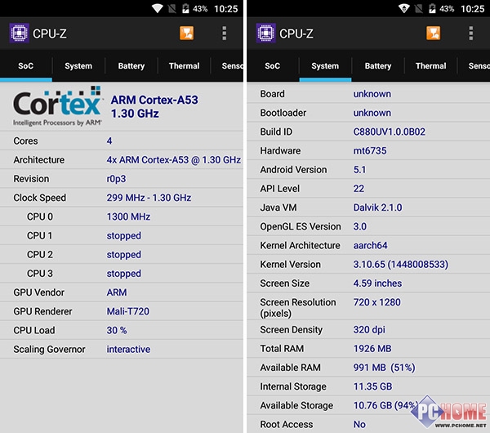This screenshot has width=490, height=433.
Task: Open overflow menu in left CPU-Z screen
Action: click(224, 33)
